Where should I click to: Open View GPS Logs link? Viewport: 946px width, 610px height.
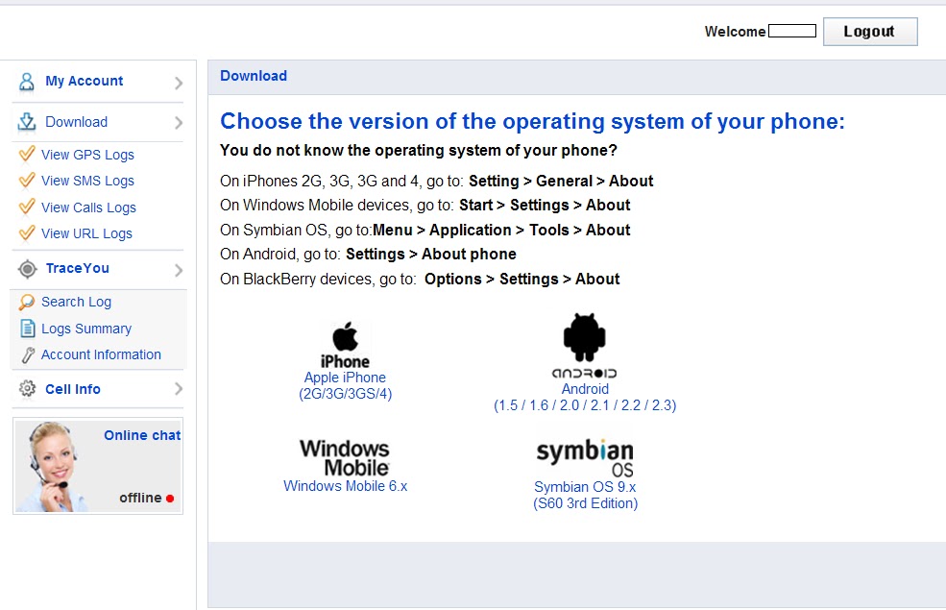point(87,155)
